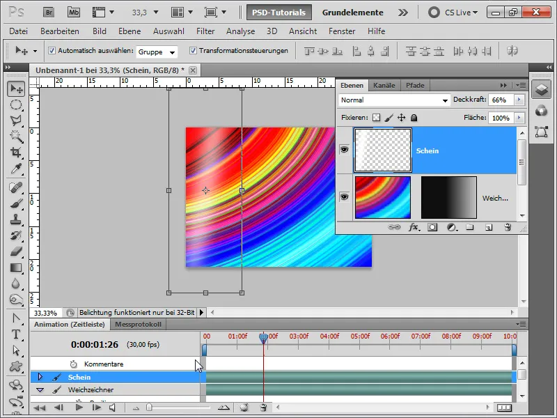The width and height of the screenshot is (557, 418).
Task: Open the Gruppe dropdown
Action: 157,52
